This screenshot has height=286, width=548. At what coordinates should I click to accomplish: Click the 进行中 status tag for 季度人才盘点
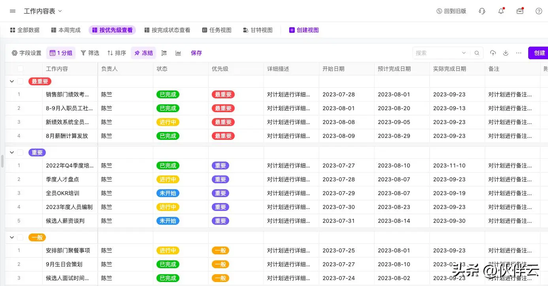point(168,179)
